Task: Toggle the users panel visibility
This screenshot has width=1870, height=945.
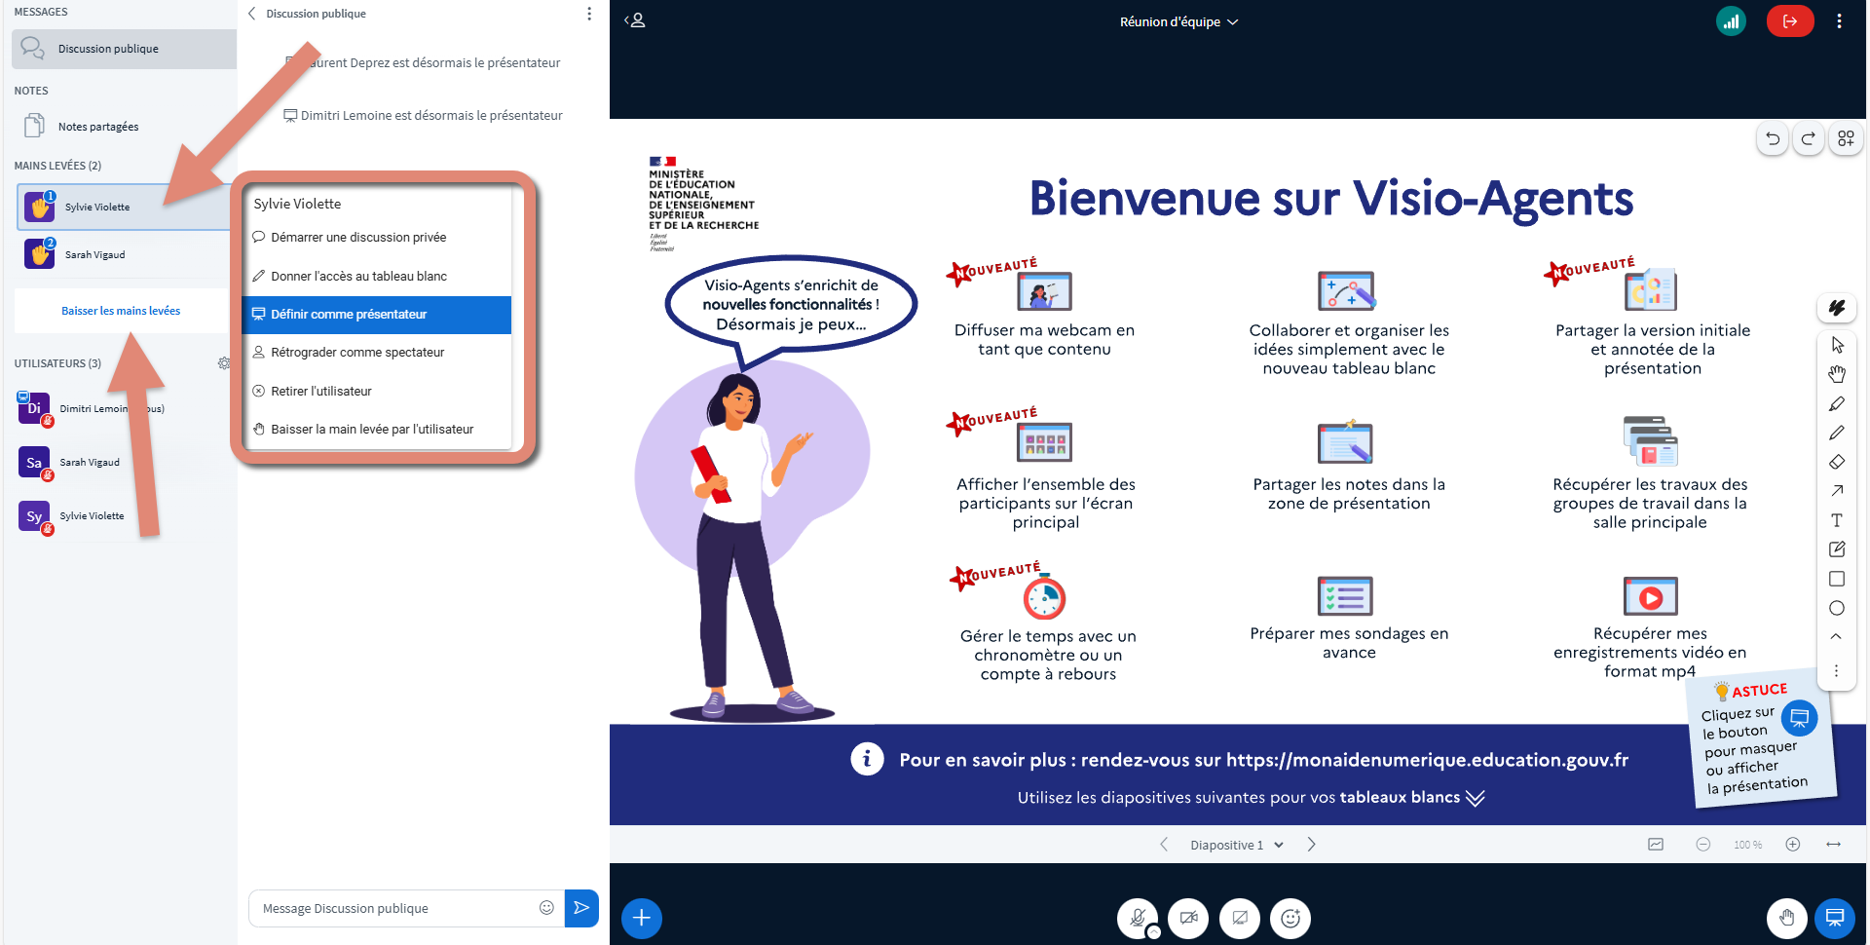Action: pos(635,20)
